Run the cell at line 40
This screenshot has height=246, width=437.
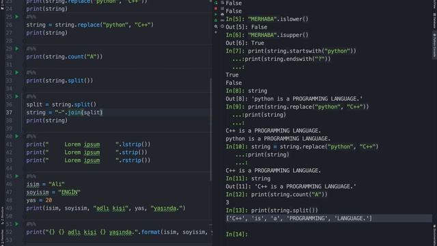pos(17,136)
